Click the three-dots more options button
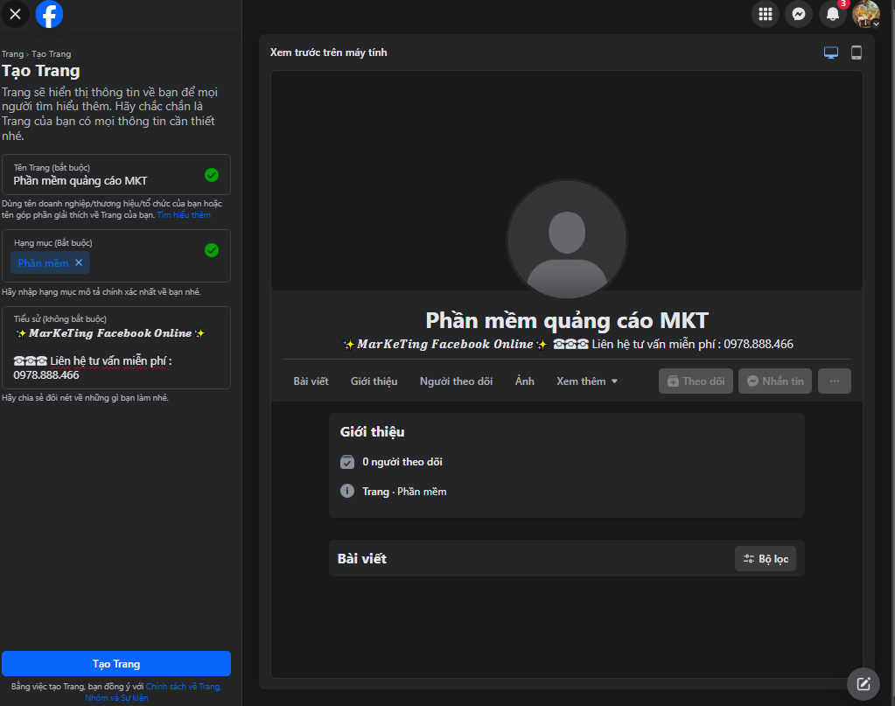This screenshot has height=706, width=895. click(x=834, y=381)
